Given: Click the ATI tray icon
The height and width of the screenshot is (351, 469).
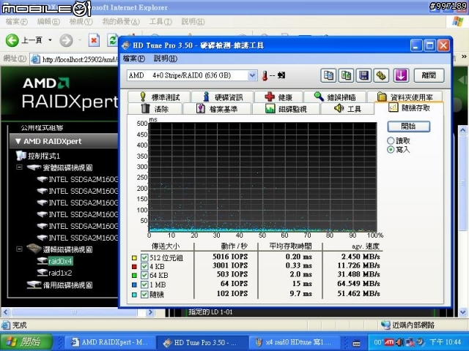Looking at the screenshot, I should (x=389, y=341).
